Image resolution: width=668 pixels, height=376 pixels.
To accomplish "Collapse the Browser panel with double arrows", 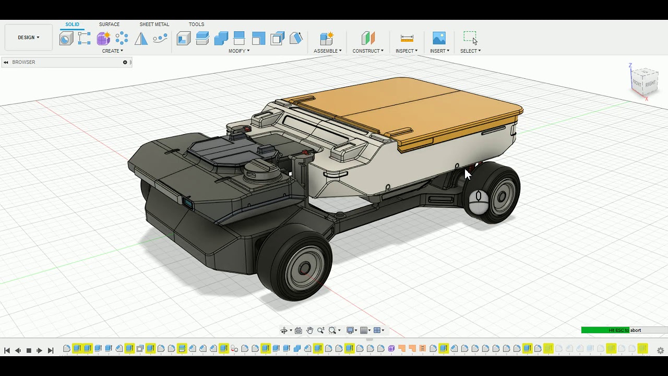I will 6,62.
